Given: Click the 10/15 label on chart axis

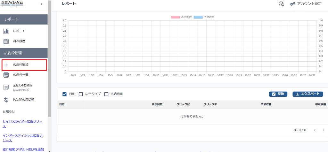Looking at the screenshot, I should click(202, 75).
